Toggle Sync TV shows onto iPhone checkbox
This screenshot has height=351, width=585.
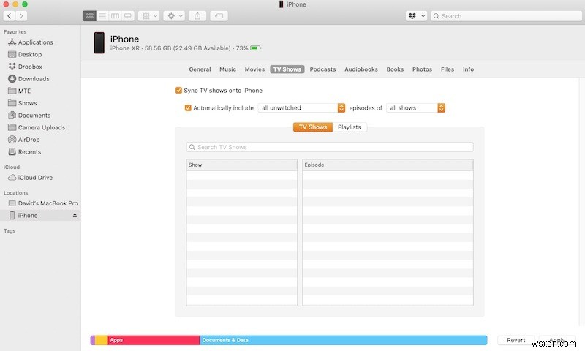tap(178, 90)
